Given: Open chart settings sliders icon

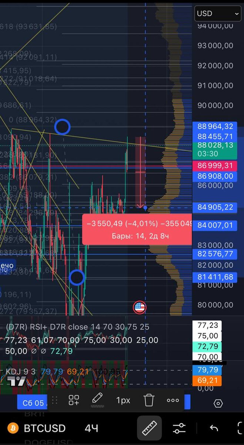Looking at the screenshot, I should click(x=179, y=428).
